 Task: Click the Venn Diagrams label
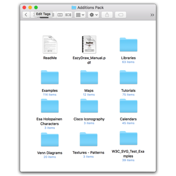pyautogui.click(x=50, y=153)
